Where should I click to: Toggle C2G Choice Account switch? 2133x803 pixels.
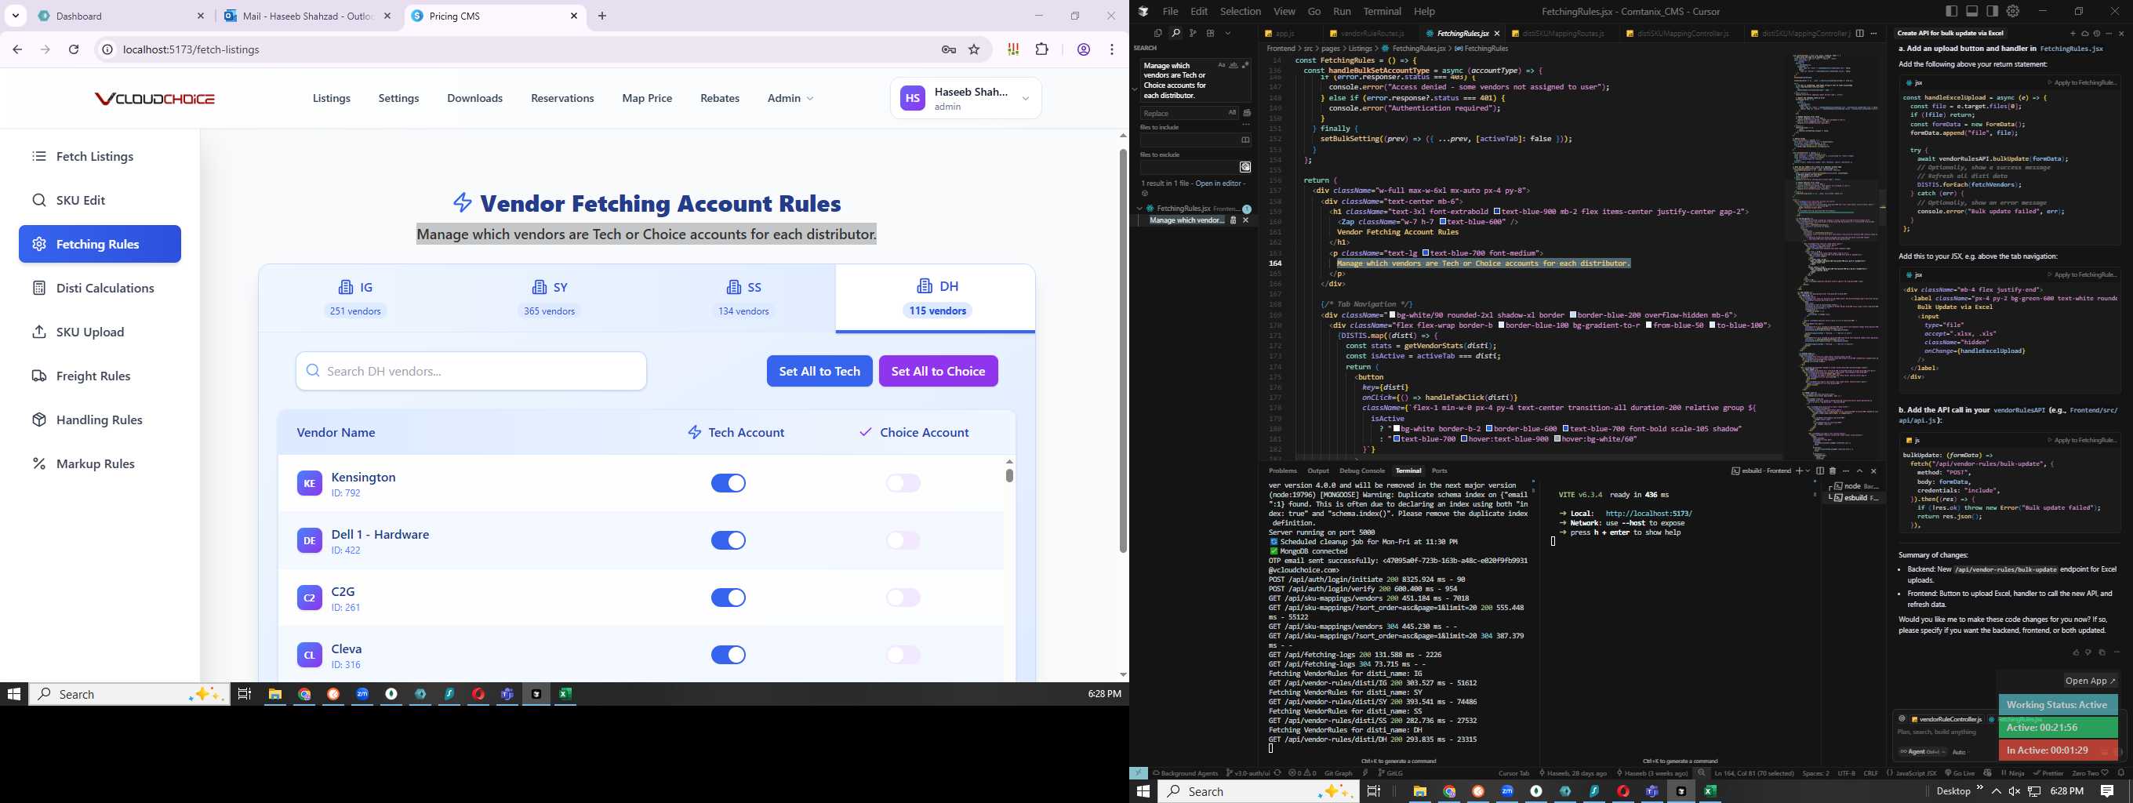[903, 598]
